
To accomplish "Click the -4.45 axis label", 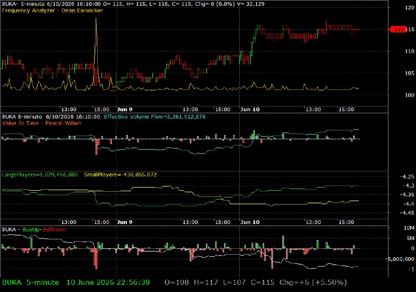I will coord(407,213).
